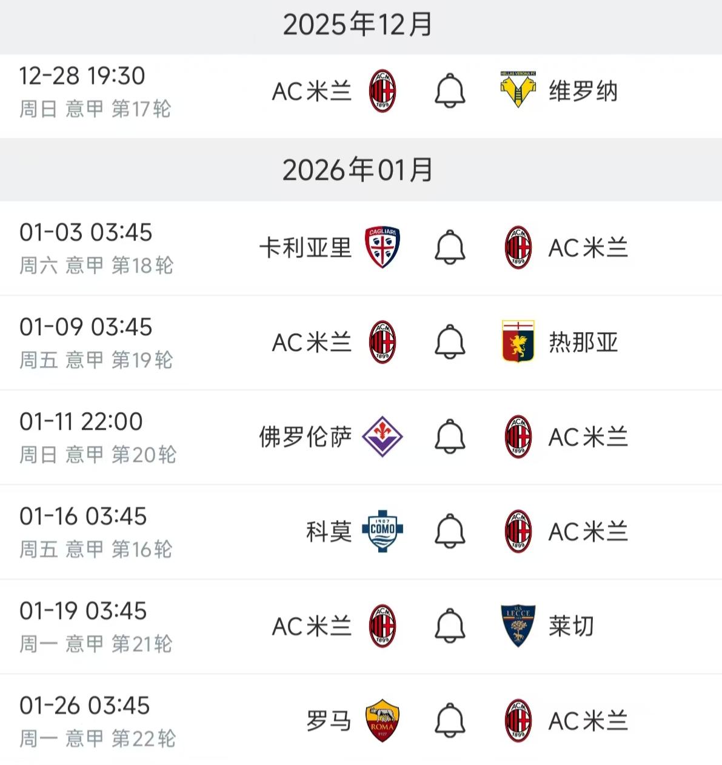
Task: Open the Como 1907 club logo
Action: (383, 531)
